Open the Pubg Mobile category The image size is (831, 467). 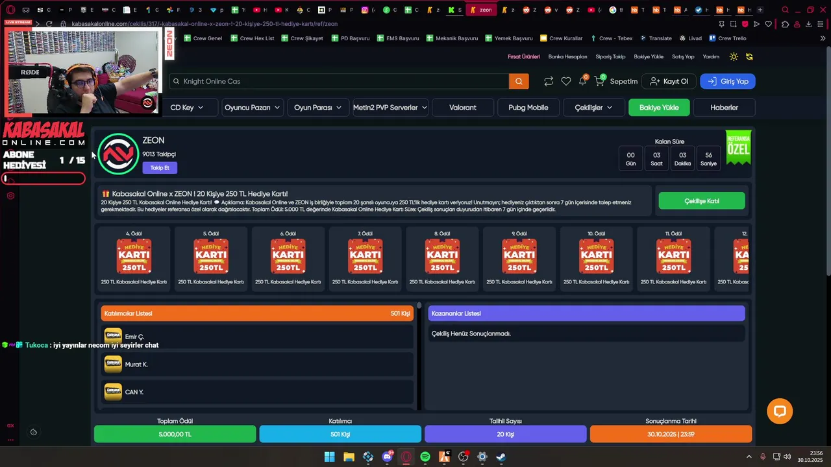pos(528,108)
